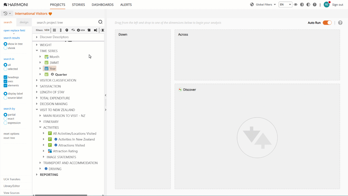Click the orange heart favorite icon
The height and width of the screenshot is (196, 348).
50,14
